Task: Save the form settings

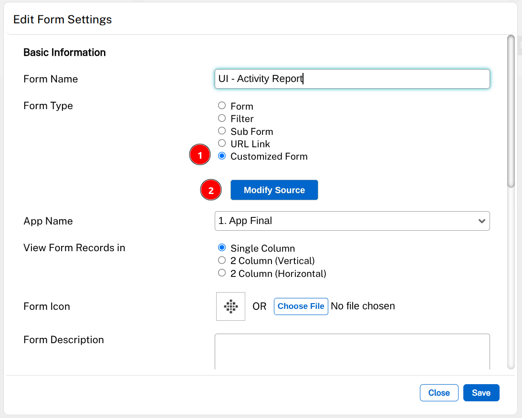Action: point(481,393)
